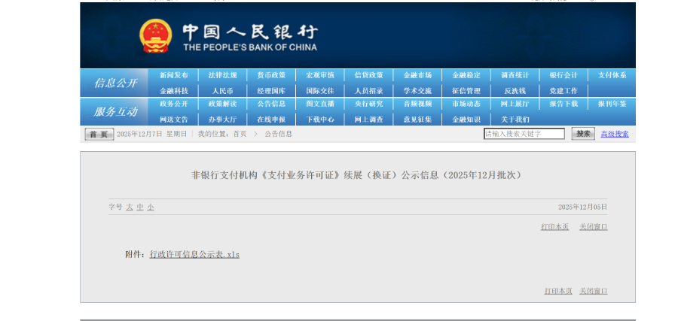Viewport: 678px width, 321px height.
Task: Open 公告信息 in the navigation menu
Action: (x=271, y=104)
